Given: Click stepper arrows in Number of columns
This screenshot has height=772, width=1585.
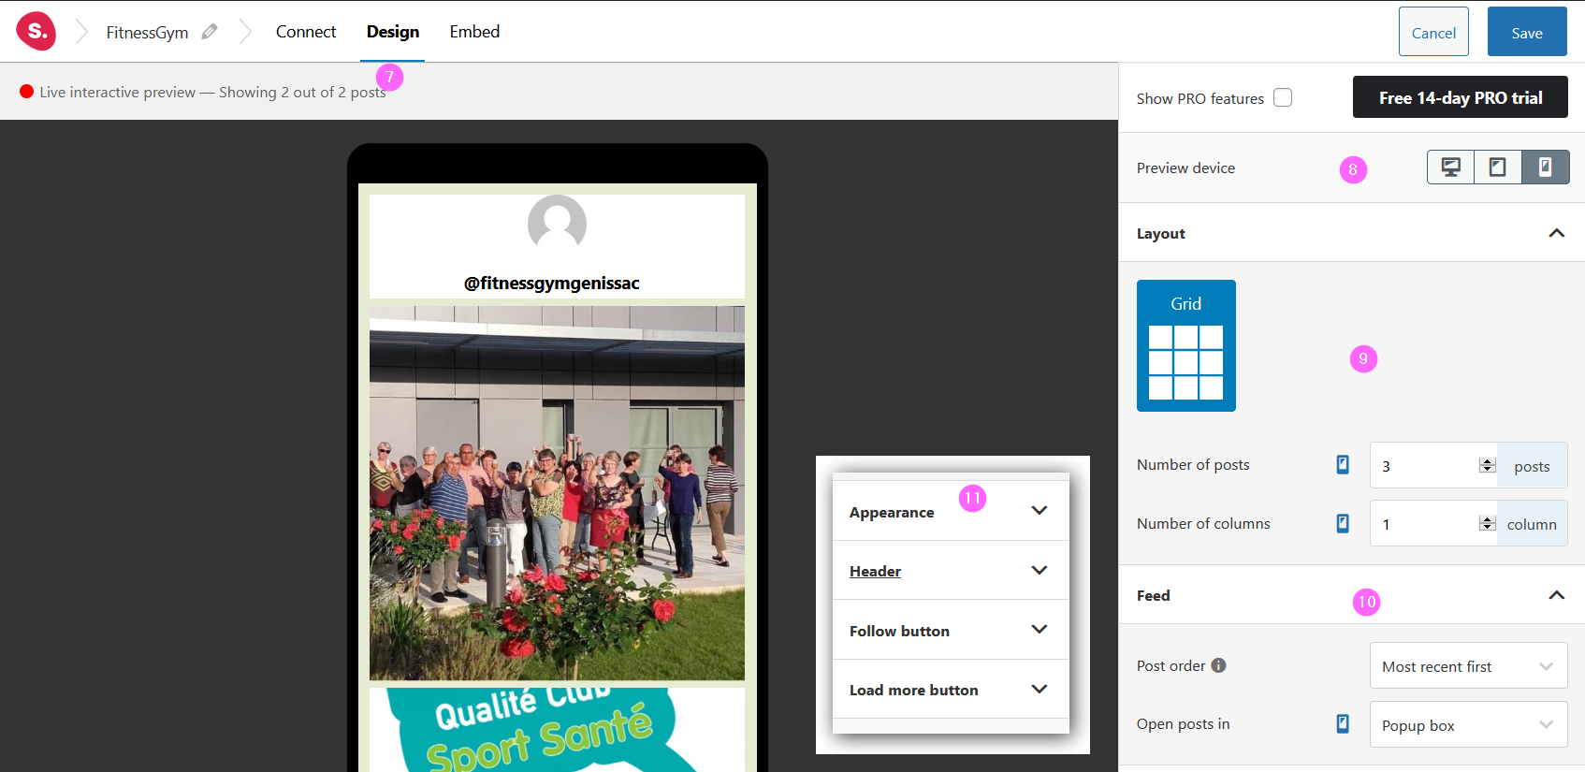Looking at the screenshot, I should (x=1488, y=523).
